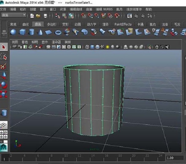Create a NURBS plane from the shelf
This screenshot has width=186, height=164.
[48, 32]
